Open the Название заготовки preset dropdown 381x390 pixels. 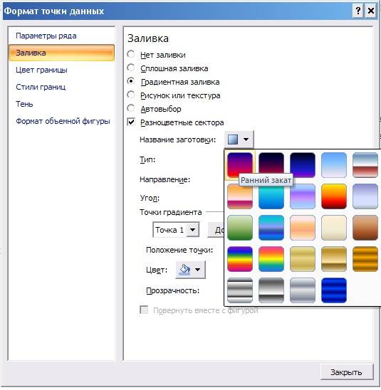click(x=239, y=139)
